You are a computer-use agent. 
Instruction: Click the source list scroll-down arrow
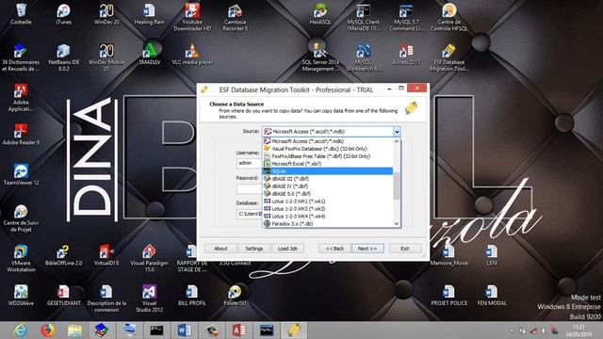point(397,224)
